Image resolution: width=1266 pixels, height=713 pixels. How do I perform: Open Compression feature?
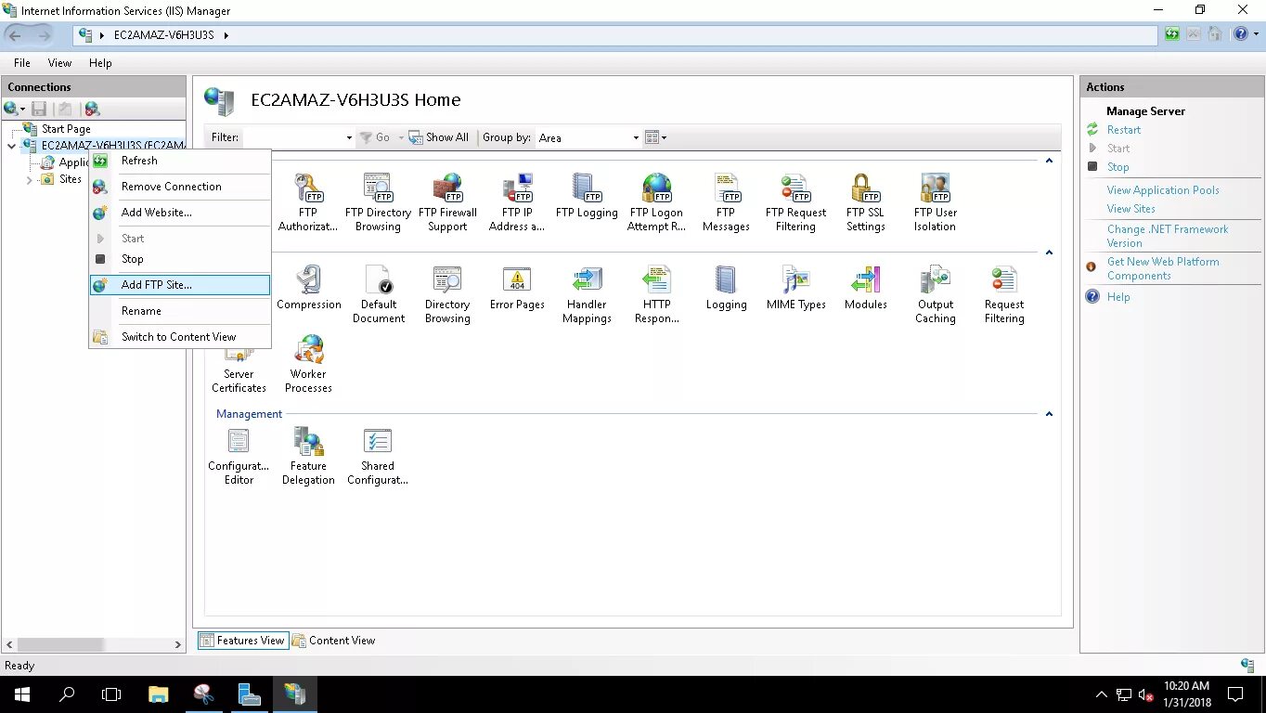pyautogui.click(x=308, y=288)
